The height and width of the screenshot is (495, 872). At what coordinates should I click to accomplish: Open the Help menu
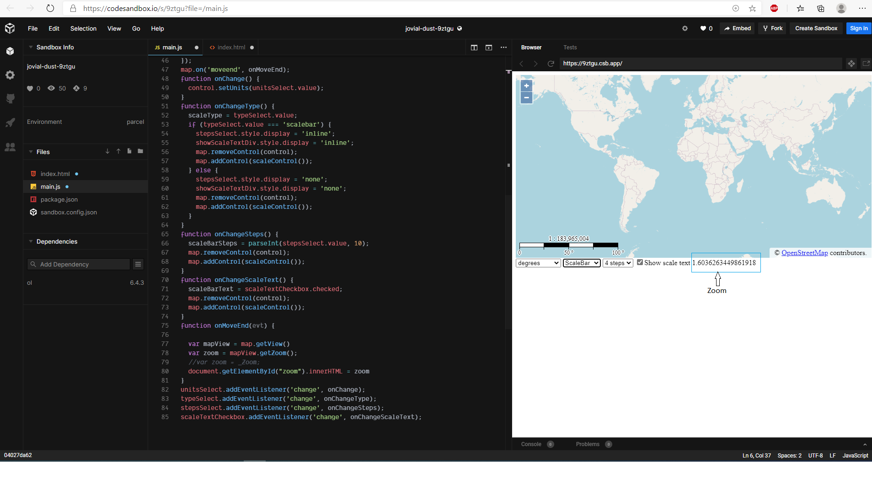click(x=157, y=28)
